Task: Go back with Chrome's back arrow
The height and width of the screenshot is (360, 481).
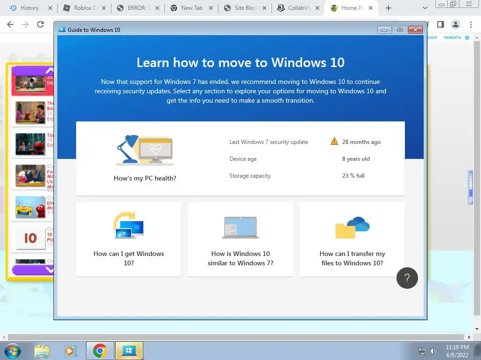Action: click(x=10, y=24)
